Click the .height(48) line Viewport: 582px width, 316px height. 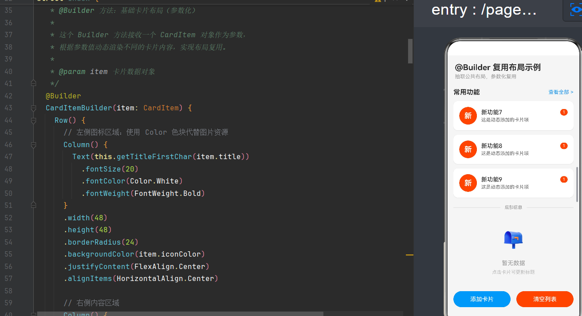tap(87, 230)
